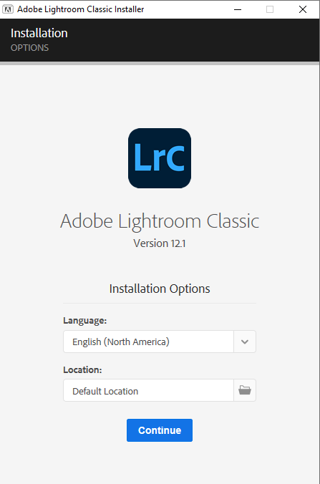
Task: Click the LrC Lightroom Classic logo
Action: [x=160, y=158]
